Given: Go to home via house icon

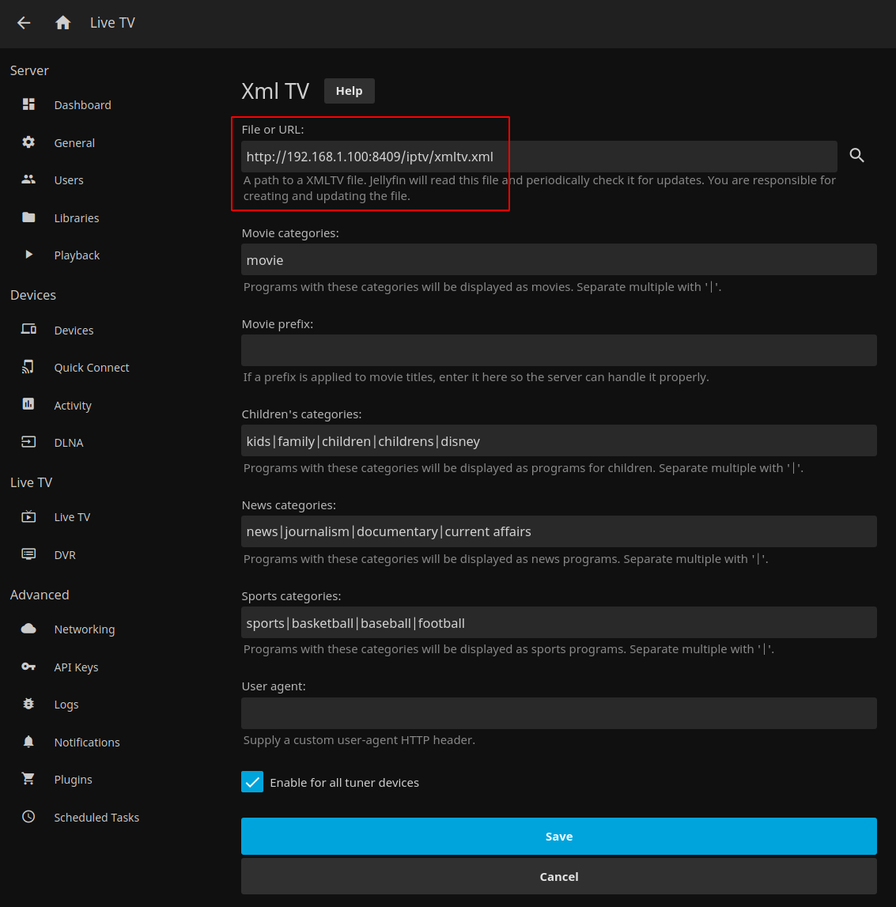Looking at the screenshot, I should coord(63,23).
